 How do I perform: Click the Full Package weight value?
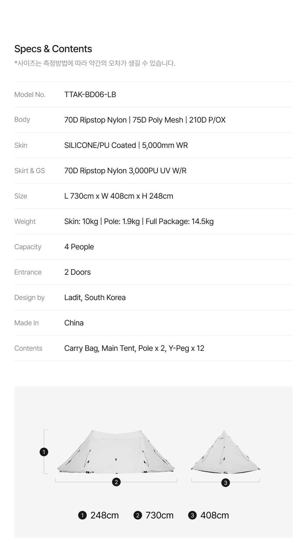point(180,222)
